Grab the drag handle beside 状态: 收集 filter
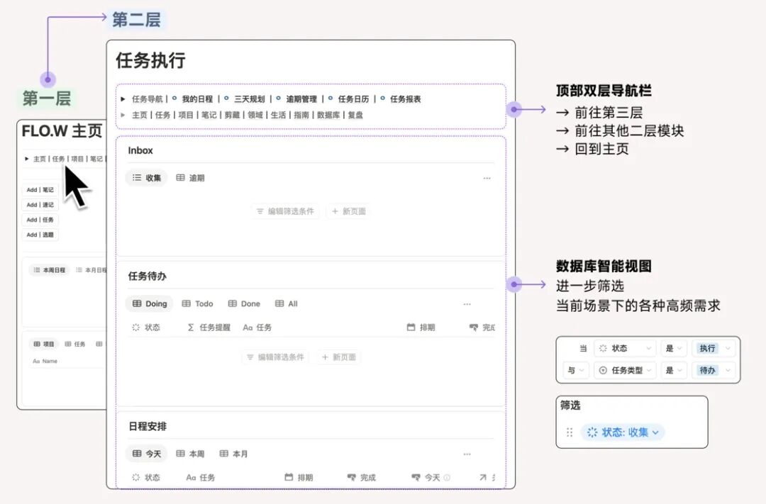Screen dimensions: 766x504 pos(570,432)
